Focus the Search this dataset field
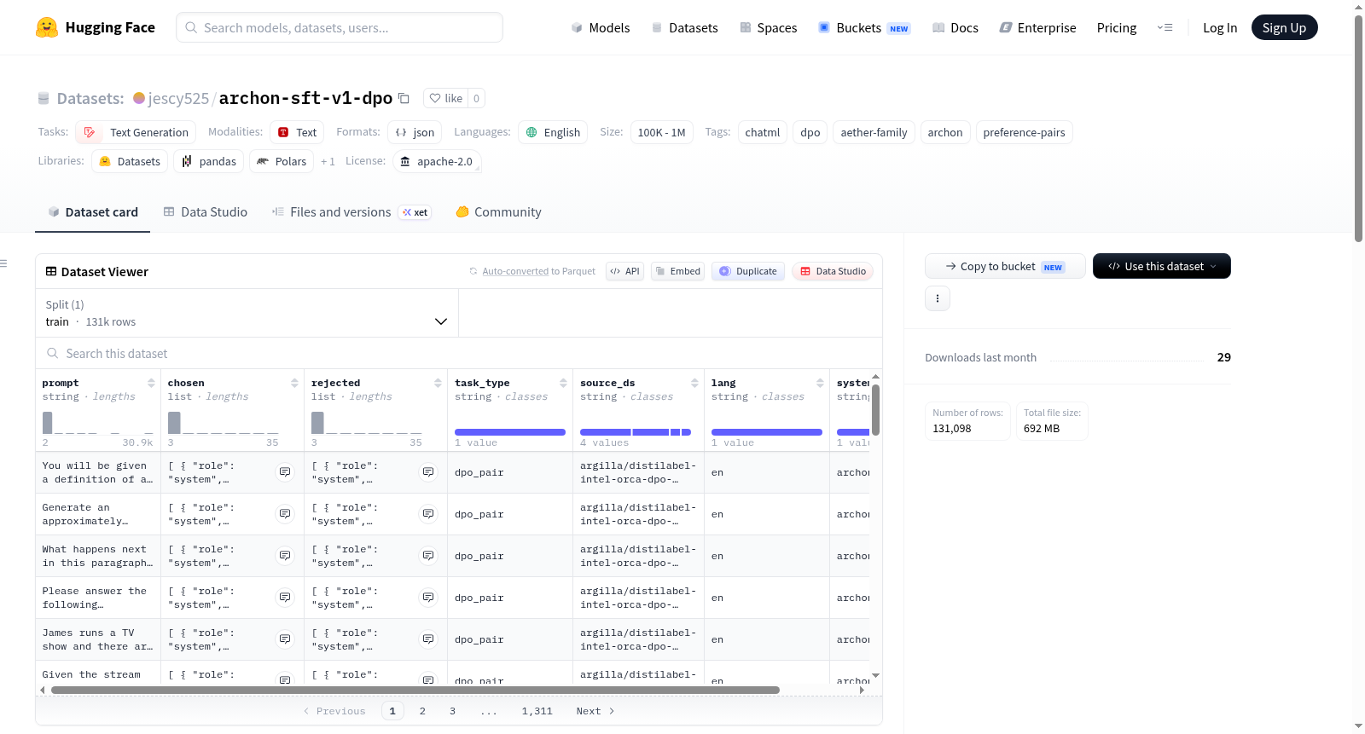1365x734 pixels. 459,354
